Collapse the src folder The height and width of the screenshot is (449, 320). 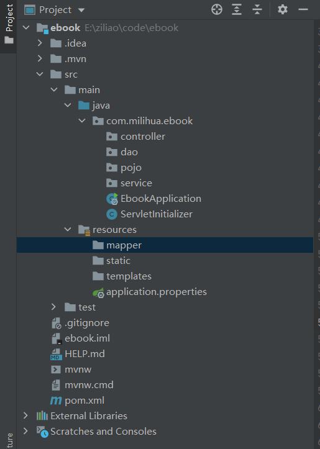click(x=40, y=74)
